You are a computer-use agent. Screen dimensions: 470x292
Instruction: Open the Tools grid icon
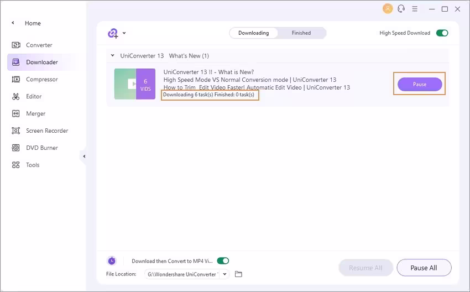(x=15, y=165)
